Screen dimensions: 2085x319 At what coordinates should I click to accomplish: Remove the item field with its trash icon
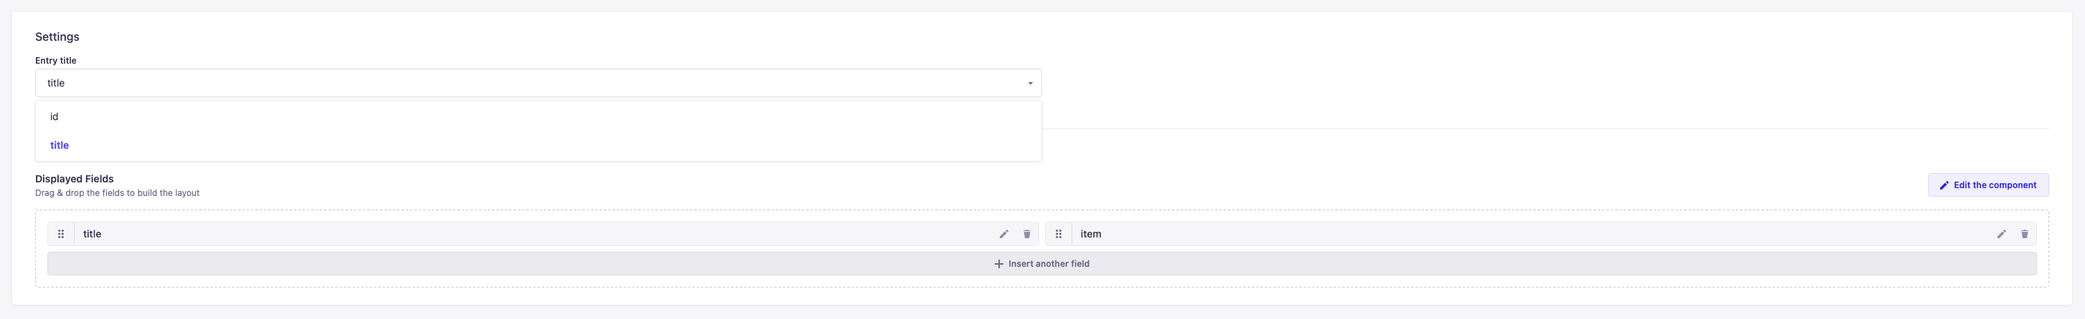2025,234
